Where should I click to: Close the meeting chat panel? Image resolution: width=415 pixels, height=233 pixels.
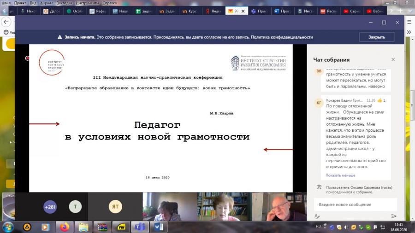point(393,59)
